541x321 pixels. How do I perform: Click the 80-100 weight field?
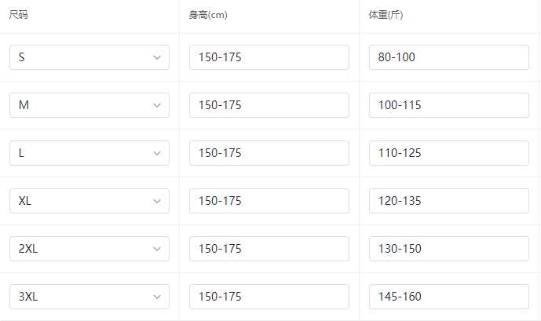(449, 57)
